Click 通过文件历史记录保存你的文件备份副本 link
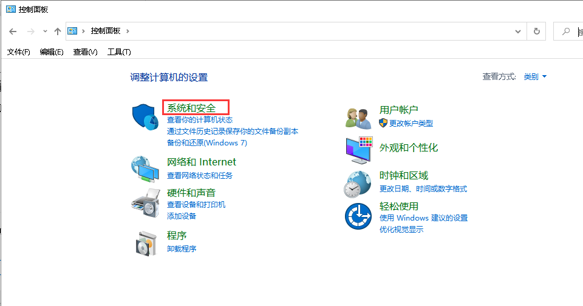The image size is (583, 306). [x=233, y=131]
